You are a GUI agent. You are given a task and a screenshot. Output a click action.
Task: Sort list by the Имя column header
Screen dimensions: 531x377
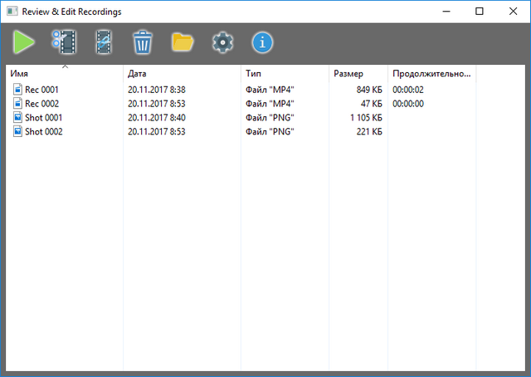click(x=19, y=74)
